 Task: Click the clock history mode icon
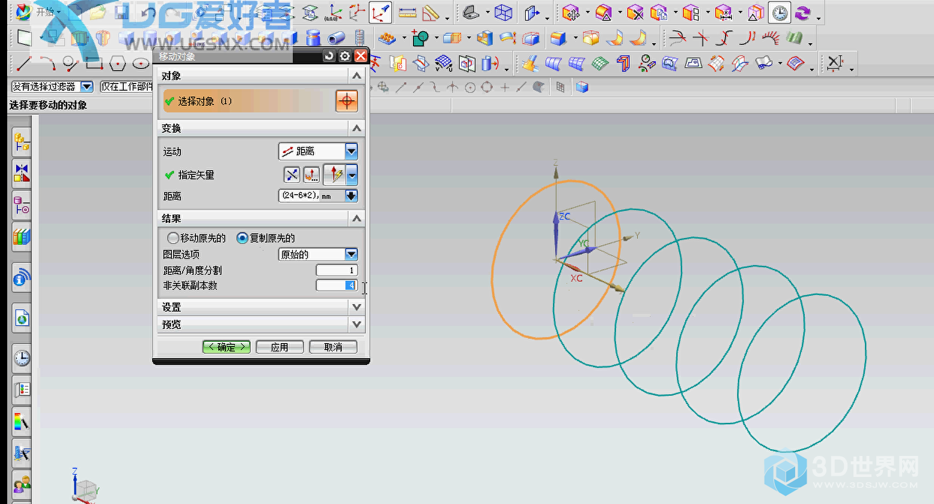click(x=780, y=13)
